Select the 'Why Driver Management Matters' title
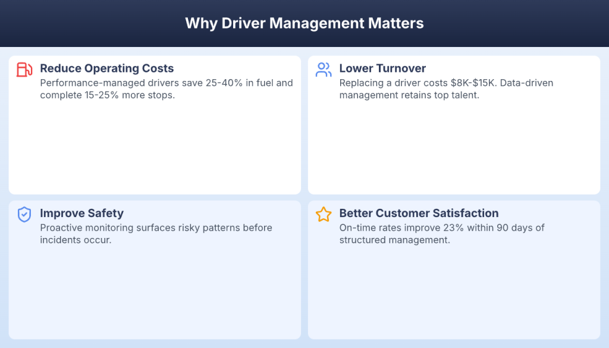 pos(304,23)
